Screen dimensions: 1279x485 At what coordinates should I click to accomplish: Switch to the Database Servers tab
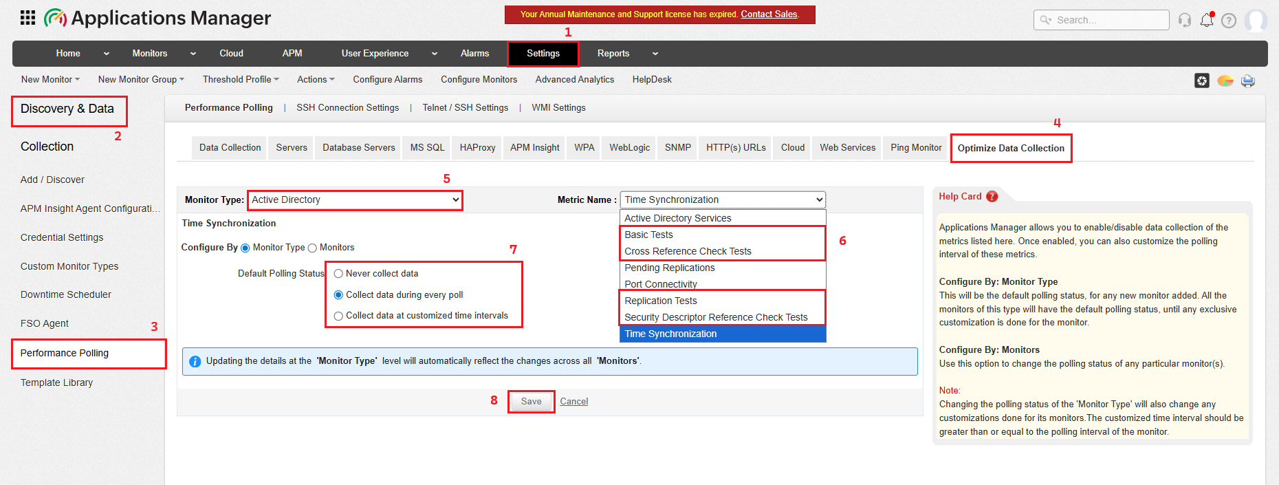click(x=359, y=148)
